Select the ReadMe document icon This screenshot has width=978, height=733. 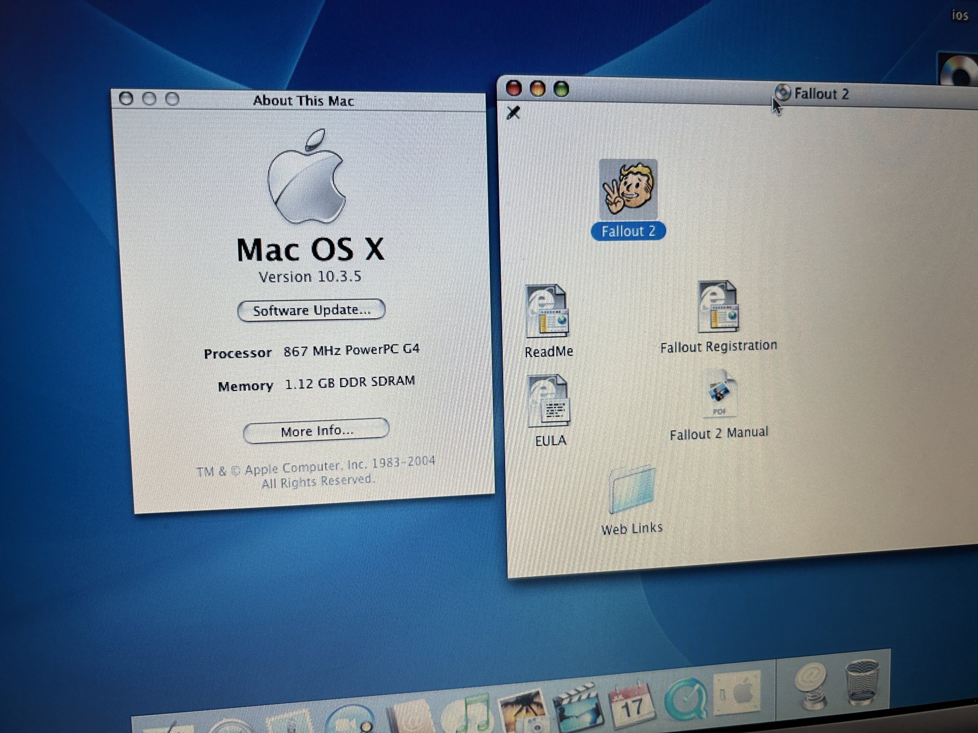click(x=547, y=312)
